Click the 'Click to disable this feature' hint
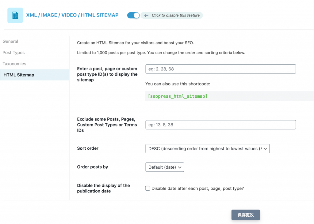The width and height of the screenshot is (314, 224). (176, 15)
